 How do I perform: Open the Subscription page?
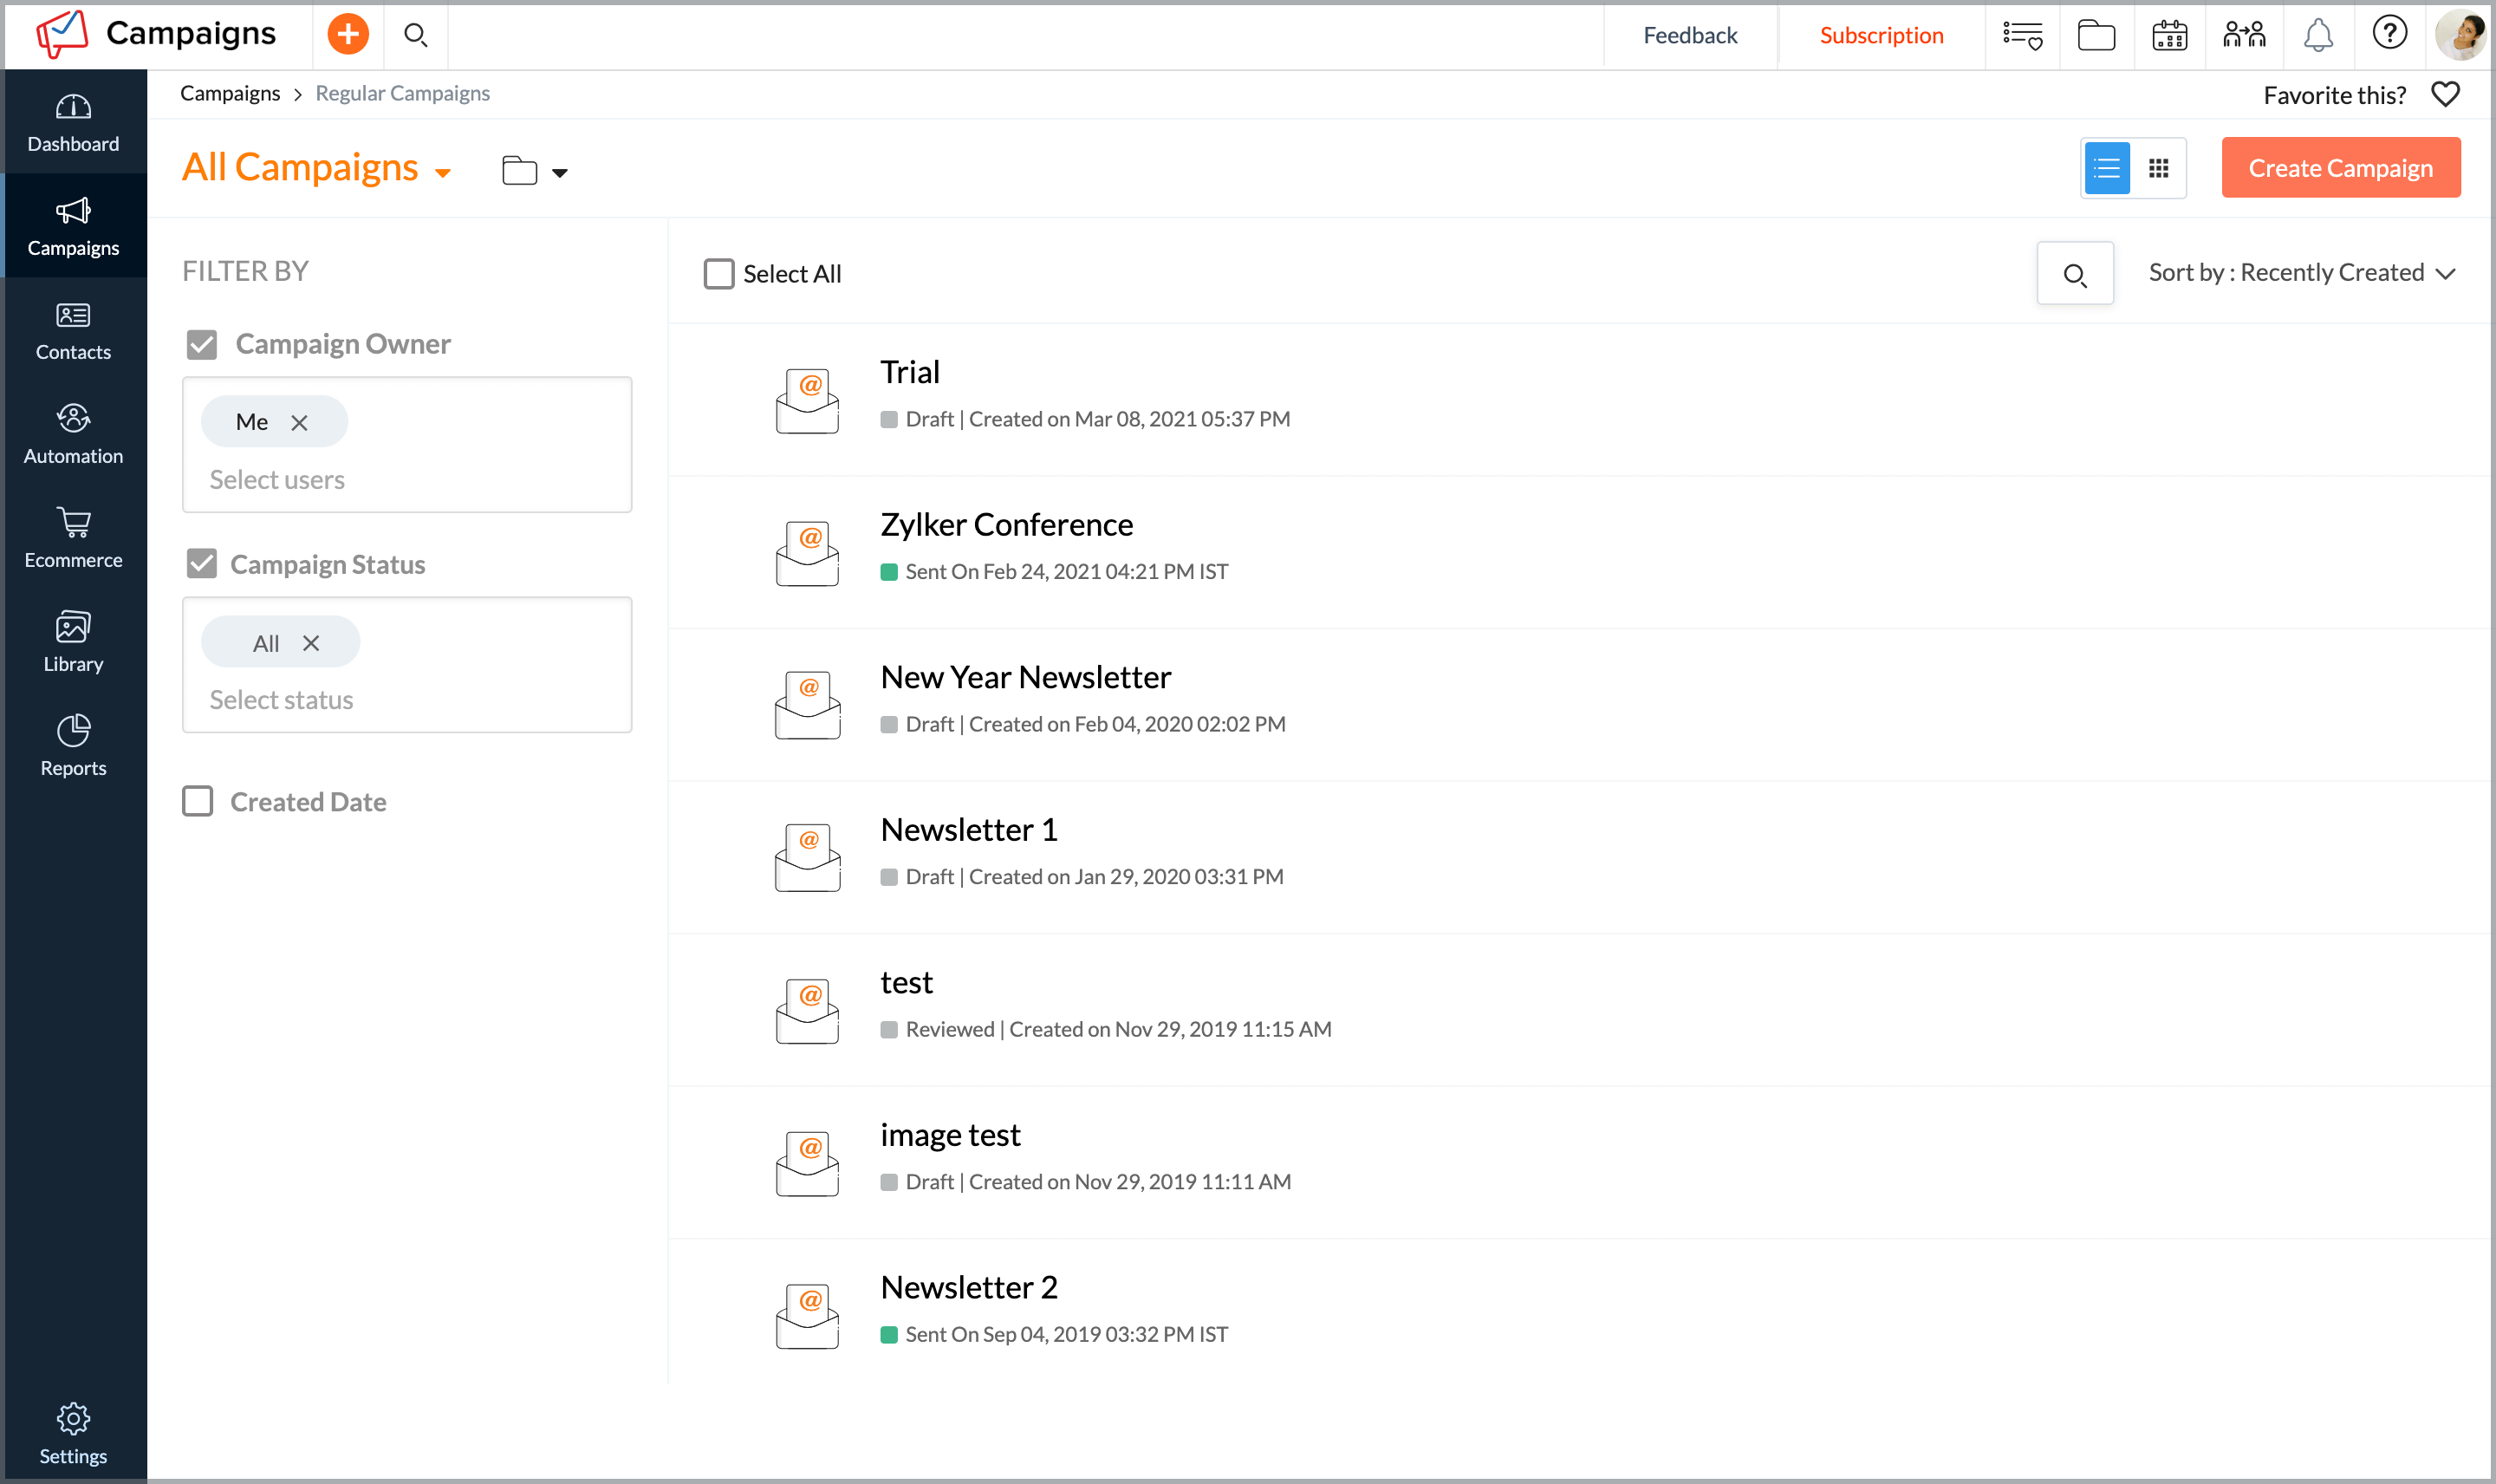[1882, 35]
